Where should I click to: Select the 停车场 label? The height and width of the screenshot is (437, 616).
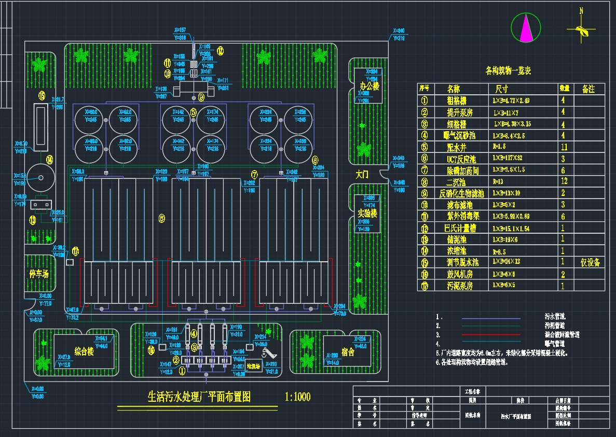click(x=38, y=274)
